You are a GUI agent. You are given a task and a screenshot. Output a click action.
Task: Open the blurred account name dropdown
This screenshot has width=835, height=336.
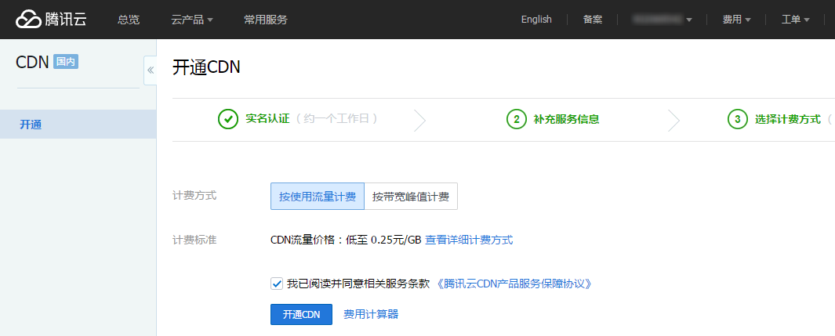point(662,20)
